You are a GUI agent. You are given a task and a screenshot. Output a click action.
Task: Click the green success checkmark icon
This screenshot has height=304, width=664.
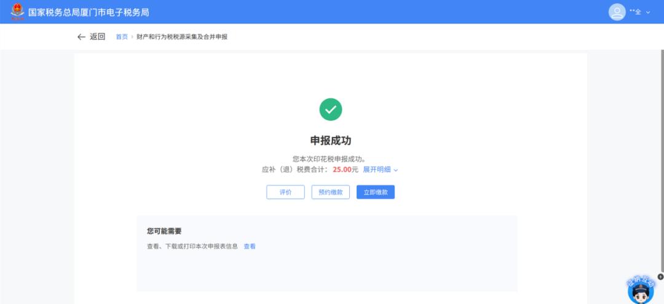pyautogui.click(x=331, y=109)
